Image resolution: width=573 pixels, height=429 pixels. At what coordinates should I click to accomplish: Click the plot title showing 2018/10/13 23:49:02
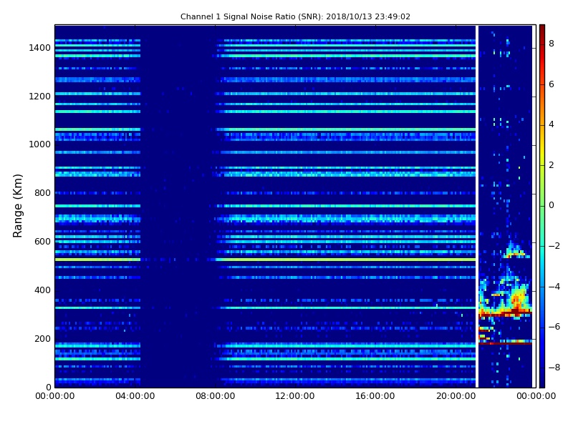click(x=295, y=16)
